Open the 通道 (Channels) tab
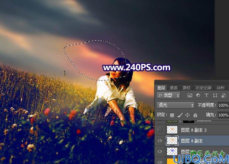This screenshot has width=229, height=164. (x=174, y=88)
